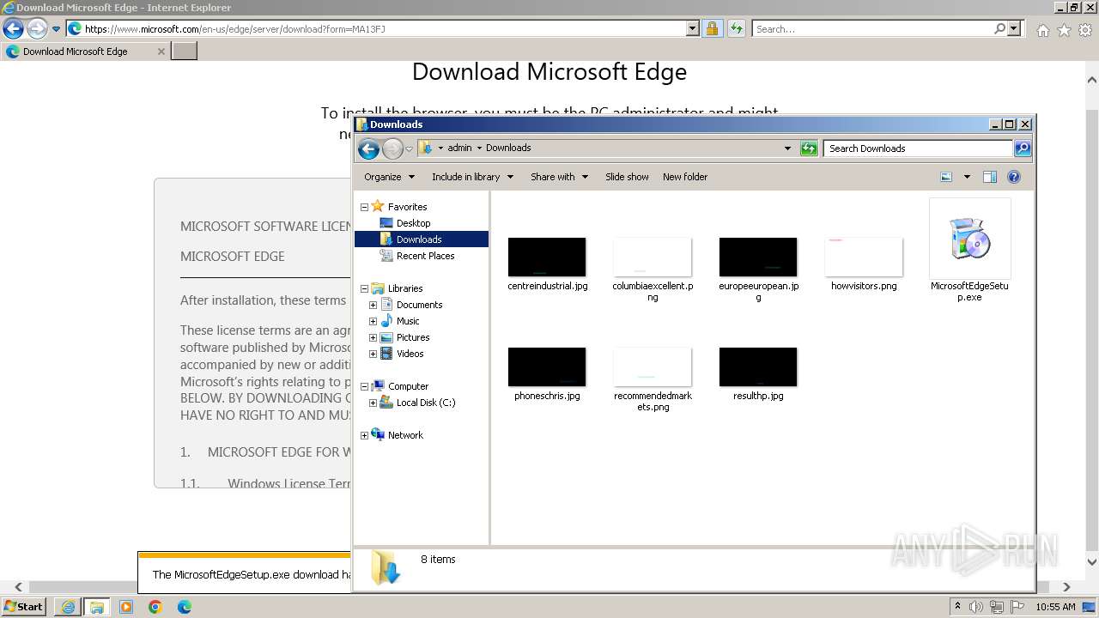Click Internet Explorer's Forward button
Screen dimensions: 1099x618
point(37,28)
